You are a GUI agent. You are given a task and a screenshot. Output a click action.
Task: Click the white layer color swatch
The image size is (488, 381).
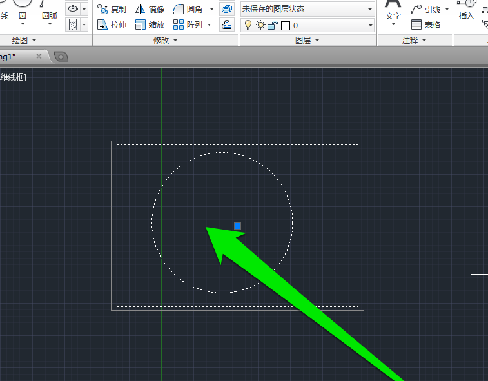pyautogui.click(x=286, y=26)
